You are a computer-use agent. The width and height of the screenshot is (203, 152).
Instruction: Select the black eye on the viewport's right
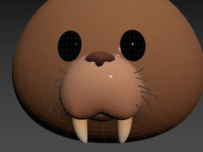(x=133, y=45)
